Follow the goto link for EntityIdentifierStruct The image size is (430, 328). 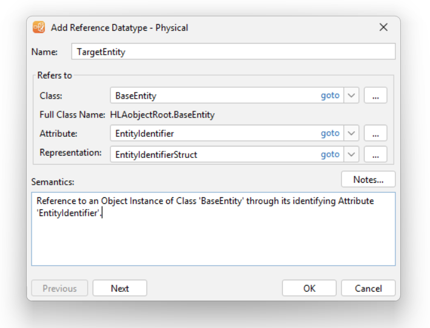tap(330, 154)
